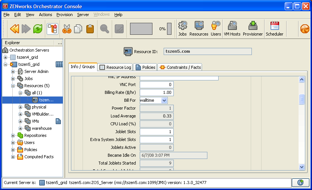Open the Jobs monitor
Viewport: 312px width, 190px height.
pyautogui.click(x=182, y=29)
